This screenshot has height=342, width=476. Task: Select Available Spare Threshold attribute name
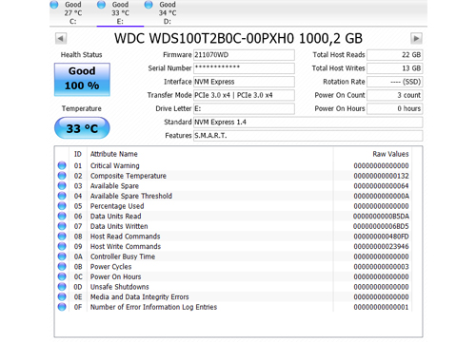(131, 196)
